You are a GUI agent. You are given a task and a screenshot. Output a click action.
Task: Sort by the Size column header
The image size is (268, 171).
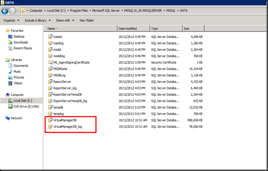[x=193, y=28]
